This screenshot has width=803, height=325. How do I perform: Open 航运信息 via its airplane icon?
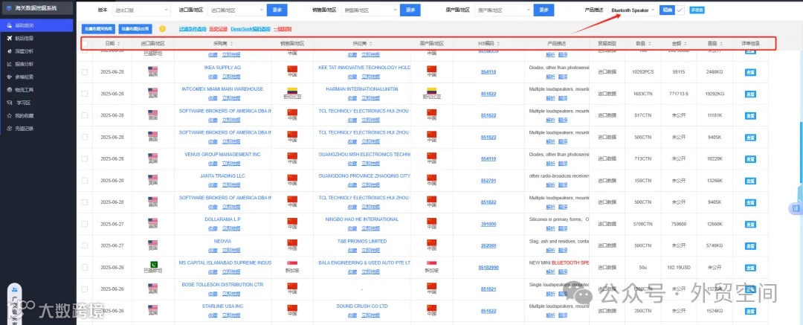pos(10,39)
